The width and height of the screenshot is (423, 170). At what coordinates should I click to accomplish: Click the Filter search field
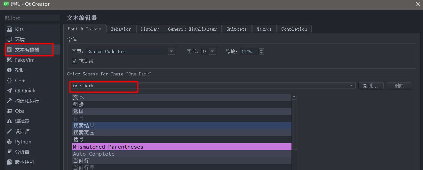pyautogui.click(x=32, y=18)
